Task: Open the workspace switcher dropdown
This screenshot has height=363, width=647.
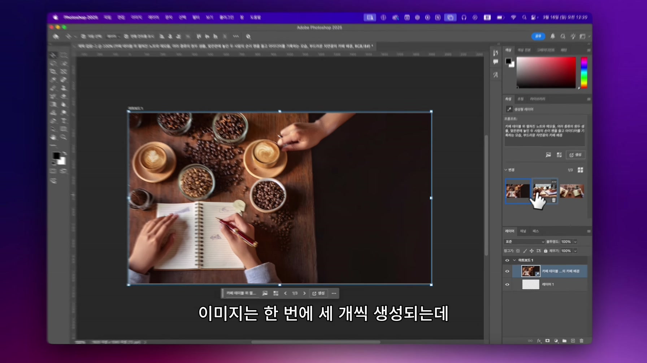Action: click(x=584, y=36)
